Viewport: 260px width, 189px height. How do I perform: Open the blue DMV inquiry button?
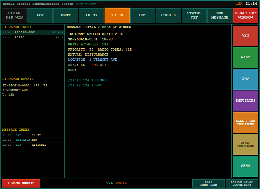click(x=246, y=79)
